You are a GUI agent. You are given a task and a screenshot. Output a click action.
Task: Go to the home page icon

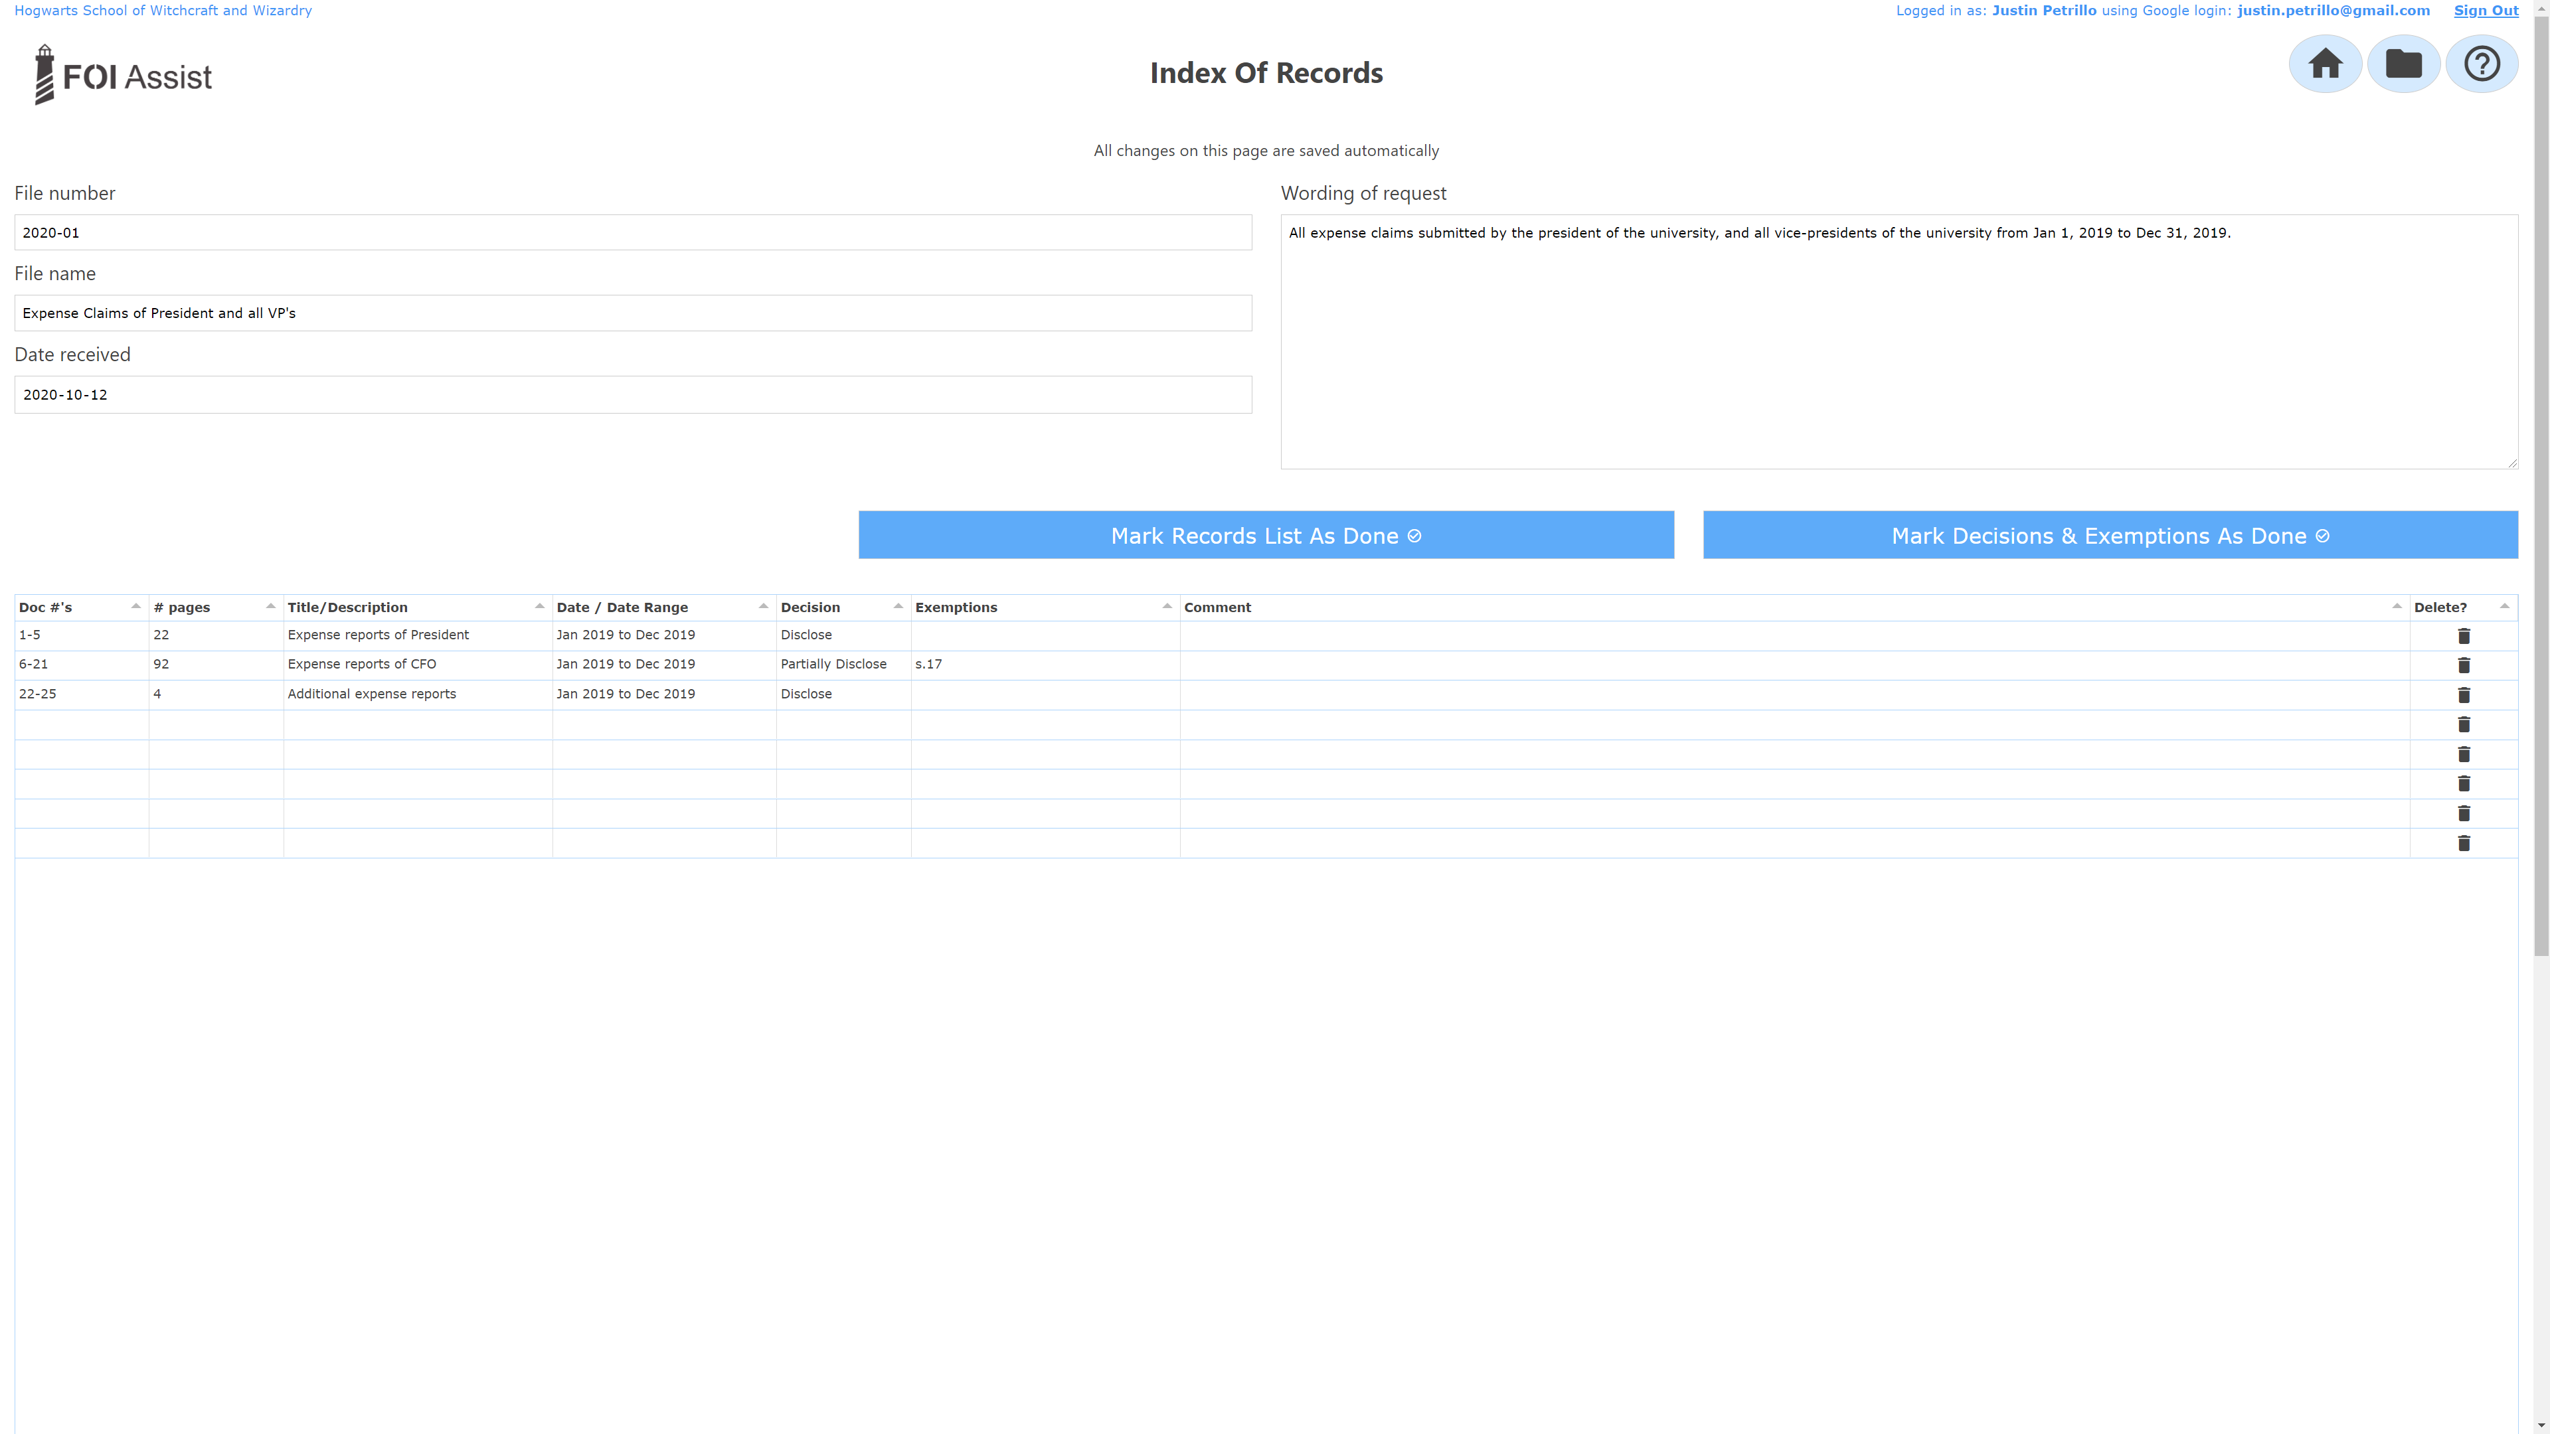point(2324,64)
